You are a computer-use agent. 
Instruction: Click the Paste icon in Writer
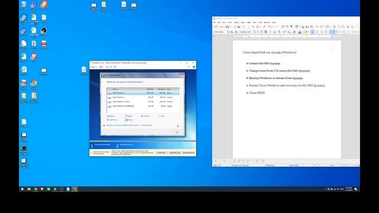pyautogui.click(x=258, y=27)
